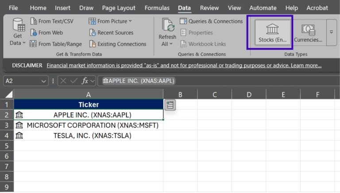
Task: Switch to the View tab
Action: click(234, 8)
